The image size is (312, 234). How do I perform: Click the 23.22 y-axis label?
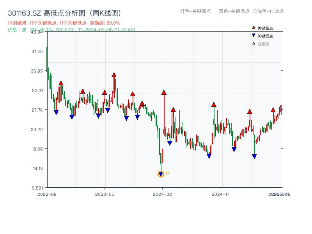pos(37,129)
